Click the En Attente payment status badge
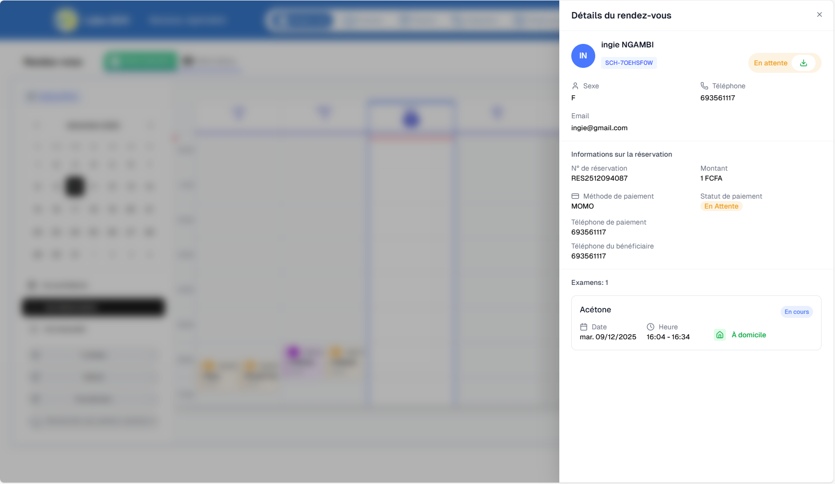 (x=721, y=206)
